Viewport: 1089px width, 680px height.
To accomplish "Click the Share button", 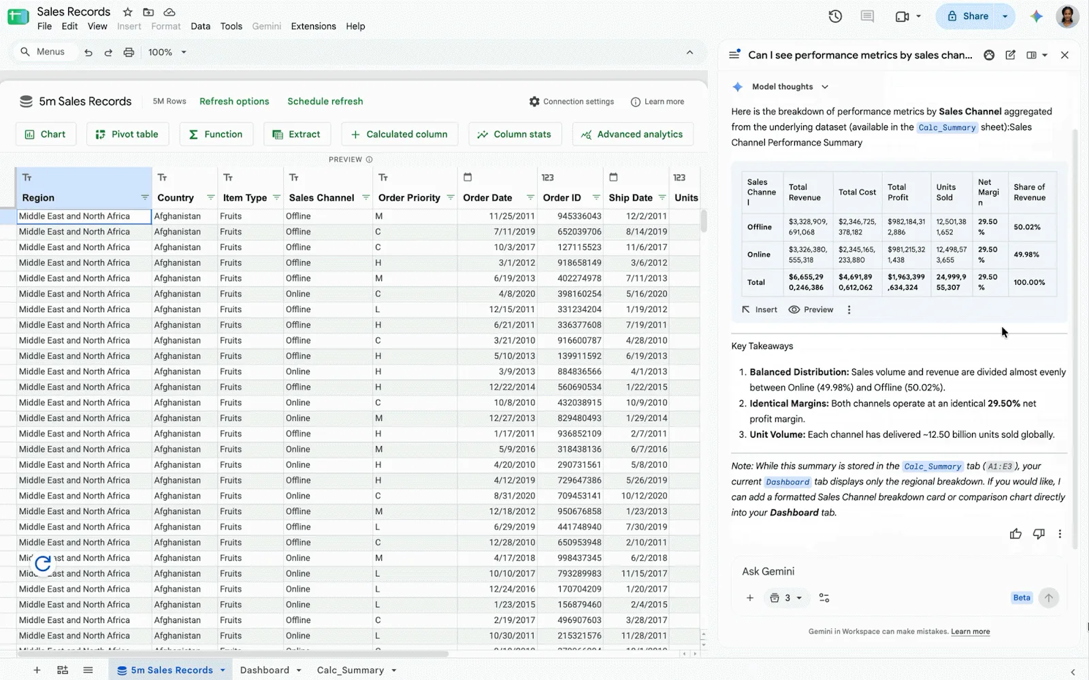I will tap(967, 16).
